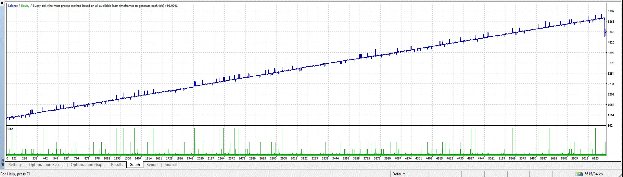Click the 99.90% modelling quality text
The width and height of the screenshot is (623, 177).
point(172,6)
